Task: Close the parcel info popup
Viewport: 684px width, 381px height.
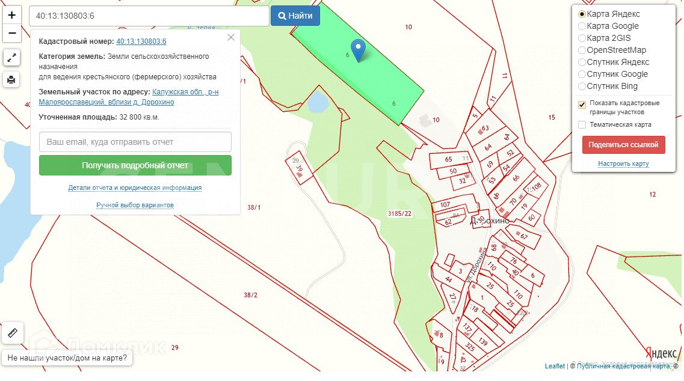Action: click(231, 38)
